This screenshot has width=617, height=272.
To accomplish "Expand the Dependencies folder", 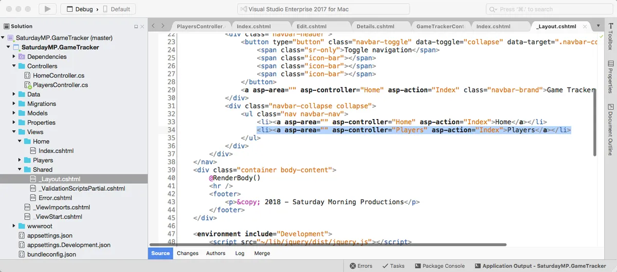I will click(14, 56).
